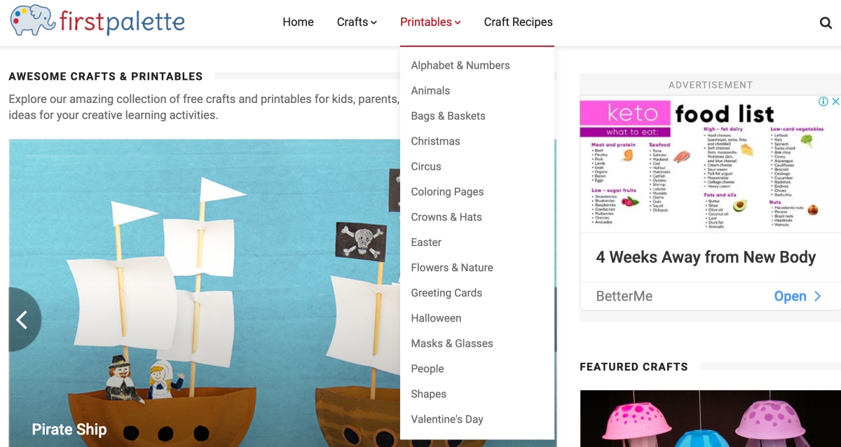Click the ad info icon
841x447 pixels.
pyautogui.click(x=823, y=102)
